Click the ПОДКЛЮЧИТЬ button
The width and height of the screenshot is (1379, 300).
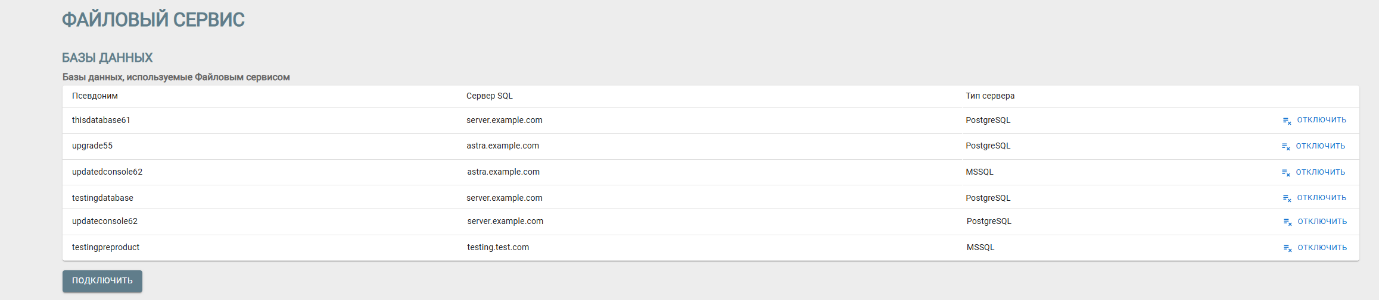102,281
